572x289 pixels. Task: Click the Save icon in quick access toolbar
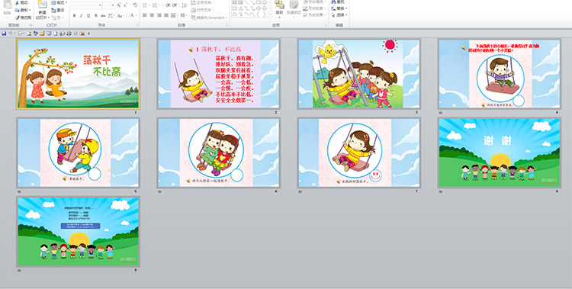coord(4,34)
